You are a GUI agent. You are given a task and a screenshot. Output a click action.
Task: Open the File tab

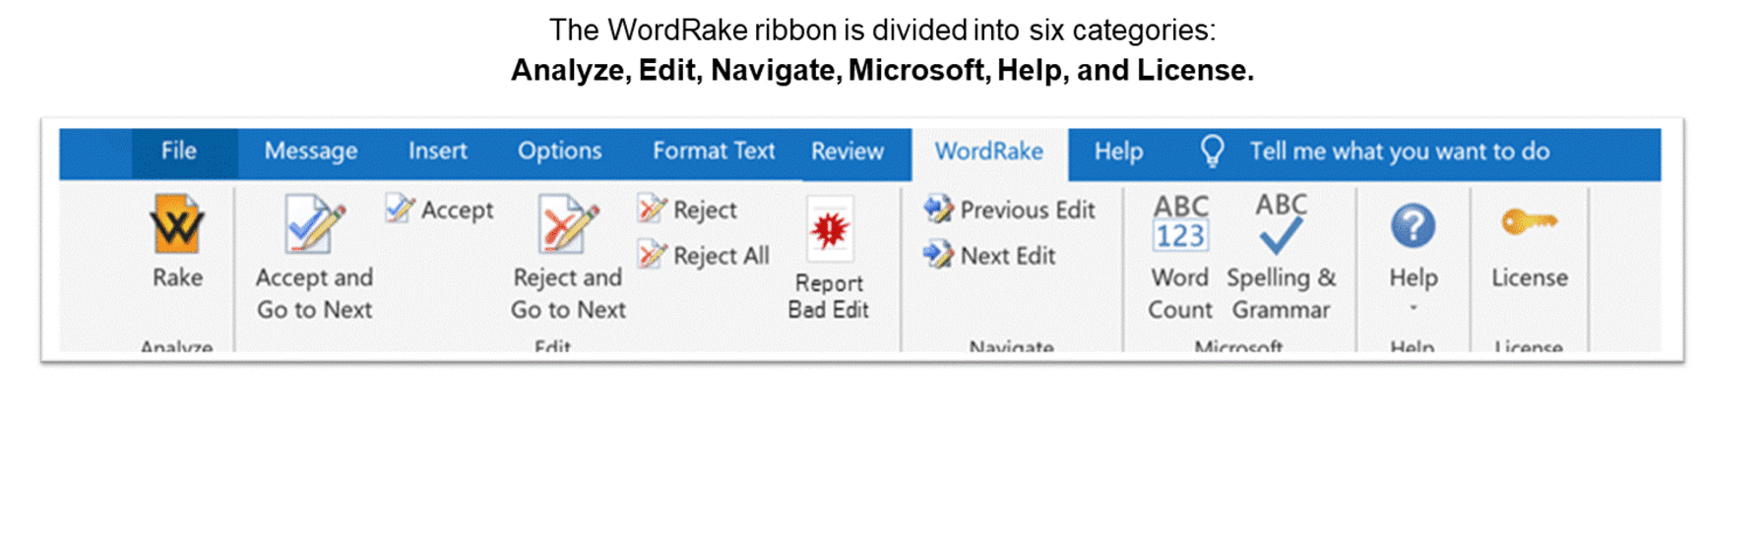click(x=179, y=152)
